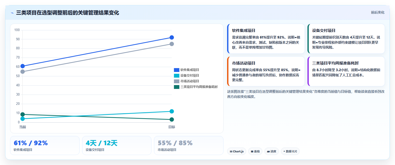The height and width of the screenshot is (165, 395).
Task: Select the 4天 / 12天 stat card
Action: [x=117, y=145]
